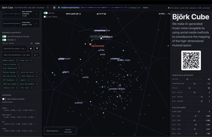This screenshot has height=137, width=212.
Task: Focus the describe this place field
Action: (x=14, y=48)
